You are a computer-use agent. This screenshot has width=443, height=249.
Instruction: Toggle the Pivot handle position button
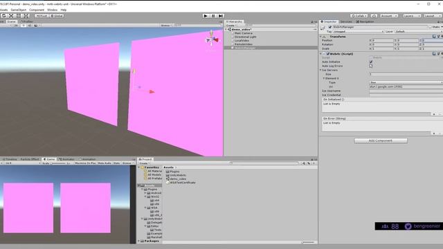[x=42, y=16]
